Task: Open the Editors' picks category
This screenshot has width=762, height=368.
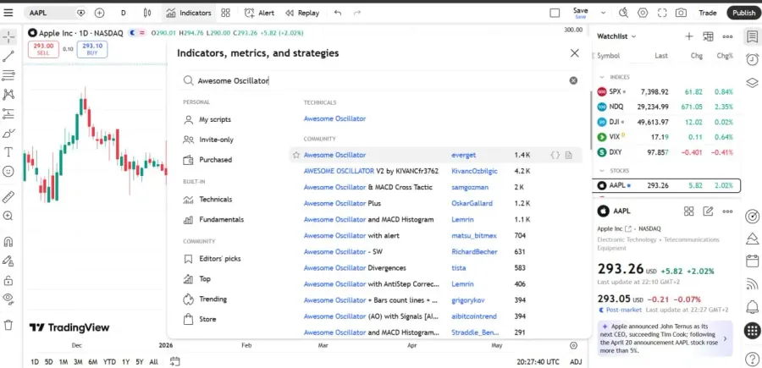Action: pos(219,259)
